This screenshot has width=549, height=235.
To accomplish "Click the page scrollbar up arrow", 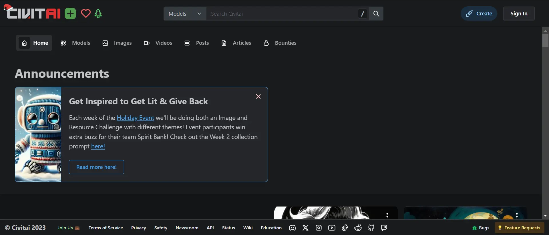I will (545, 30).
